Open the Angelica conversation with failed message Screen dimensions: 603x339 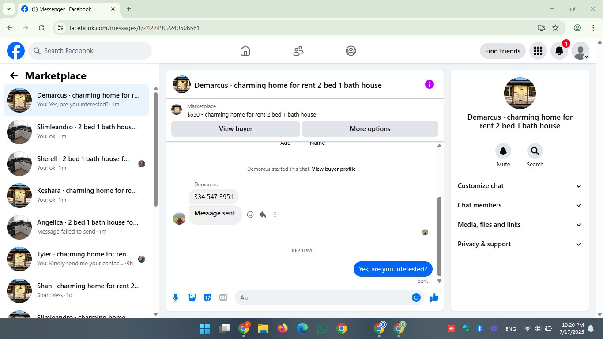tap(76, 227)
